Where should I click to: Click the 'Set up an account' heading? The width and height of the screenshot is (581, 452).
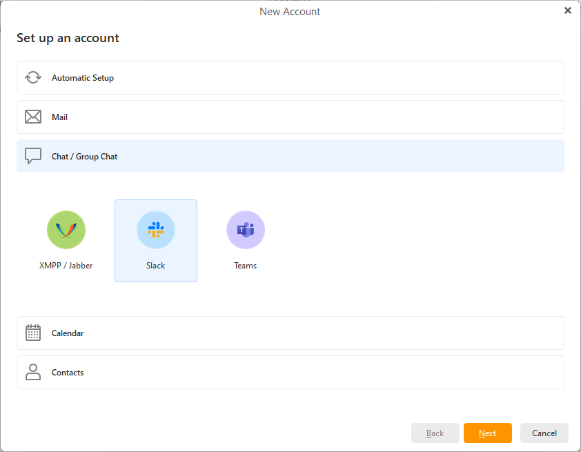point(68,38)
